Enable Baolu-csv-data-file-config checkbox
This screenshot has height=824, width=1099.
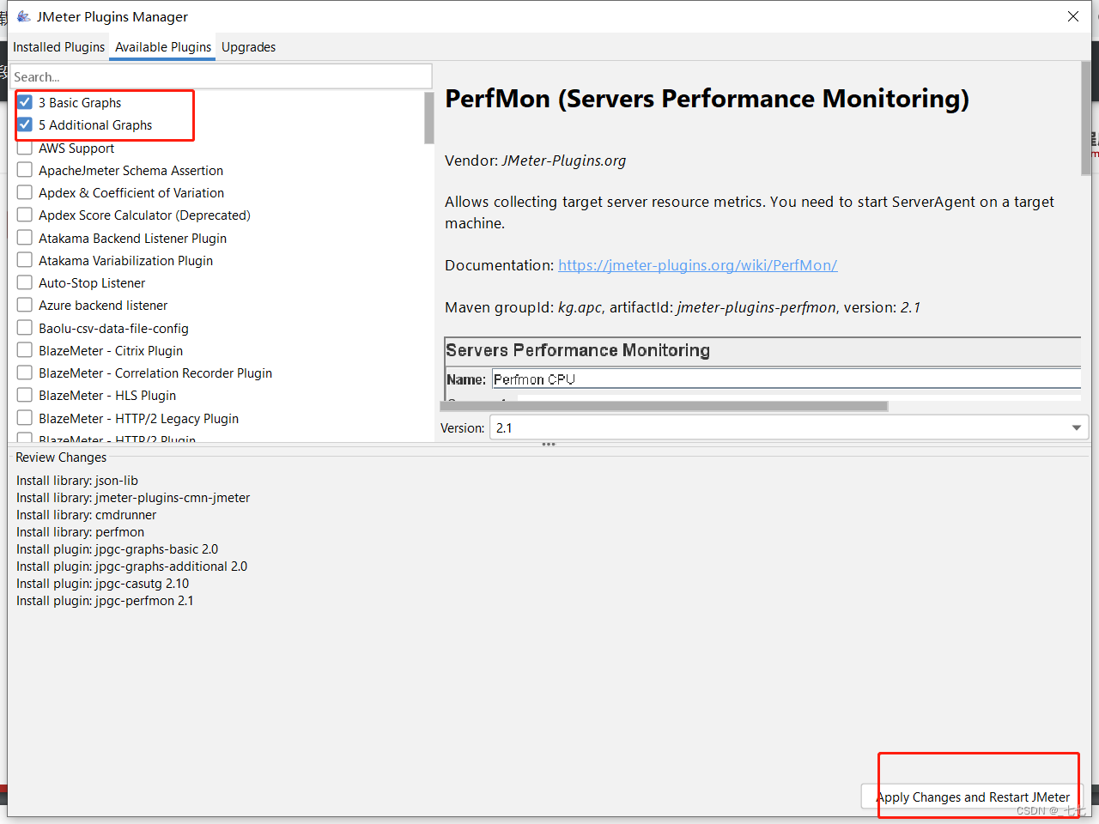coord(25,328)
